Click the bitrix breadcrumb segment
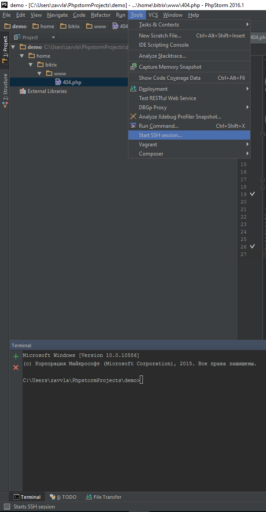 coord(70,26)
